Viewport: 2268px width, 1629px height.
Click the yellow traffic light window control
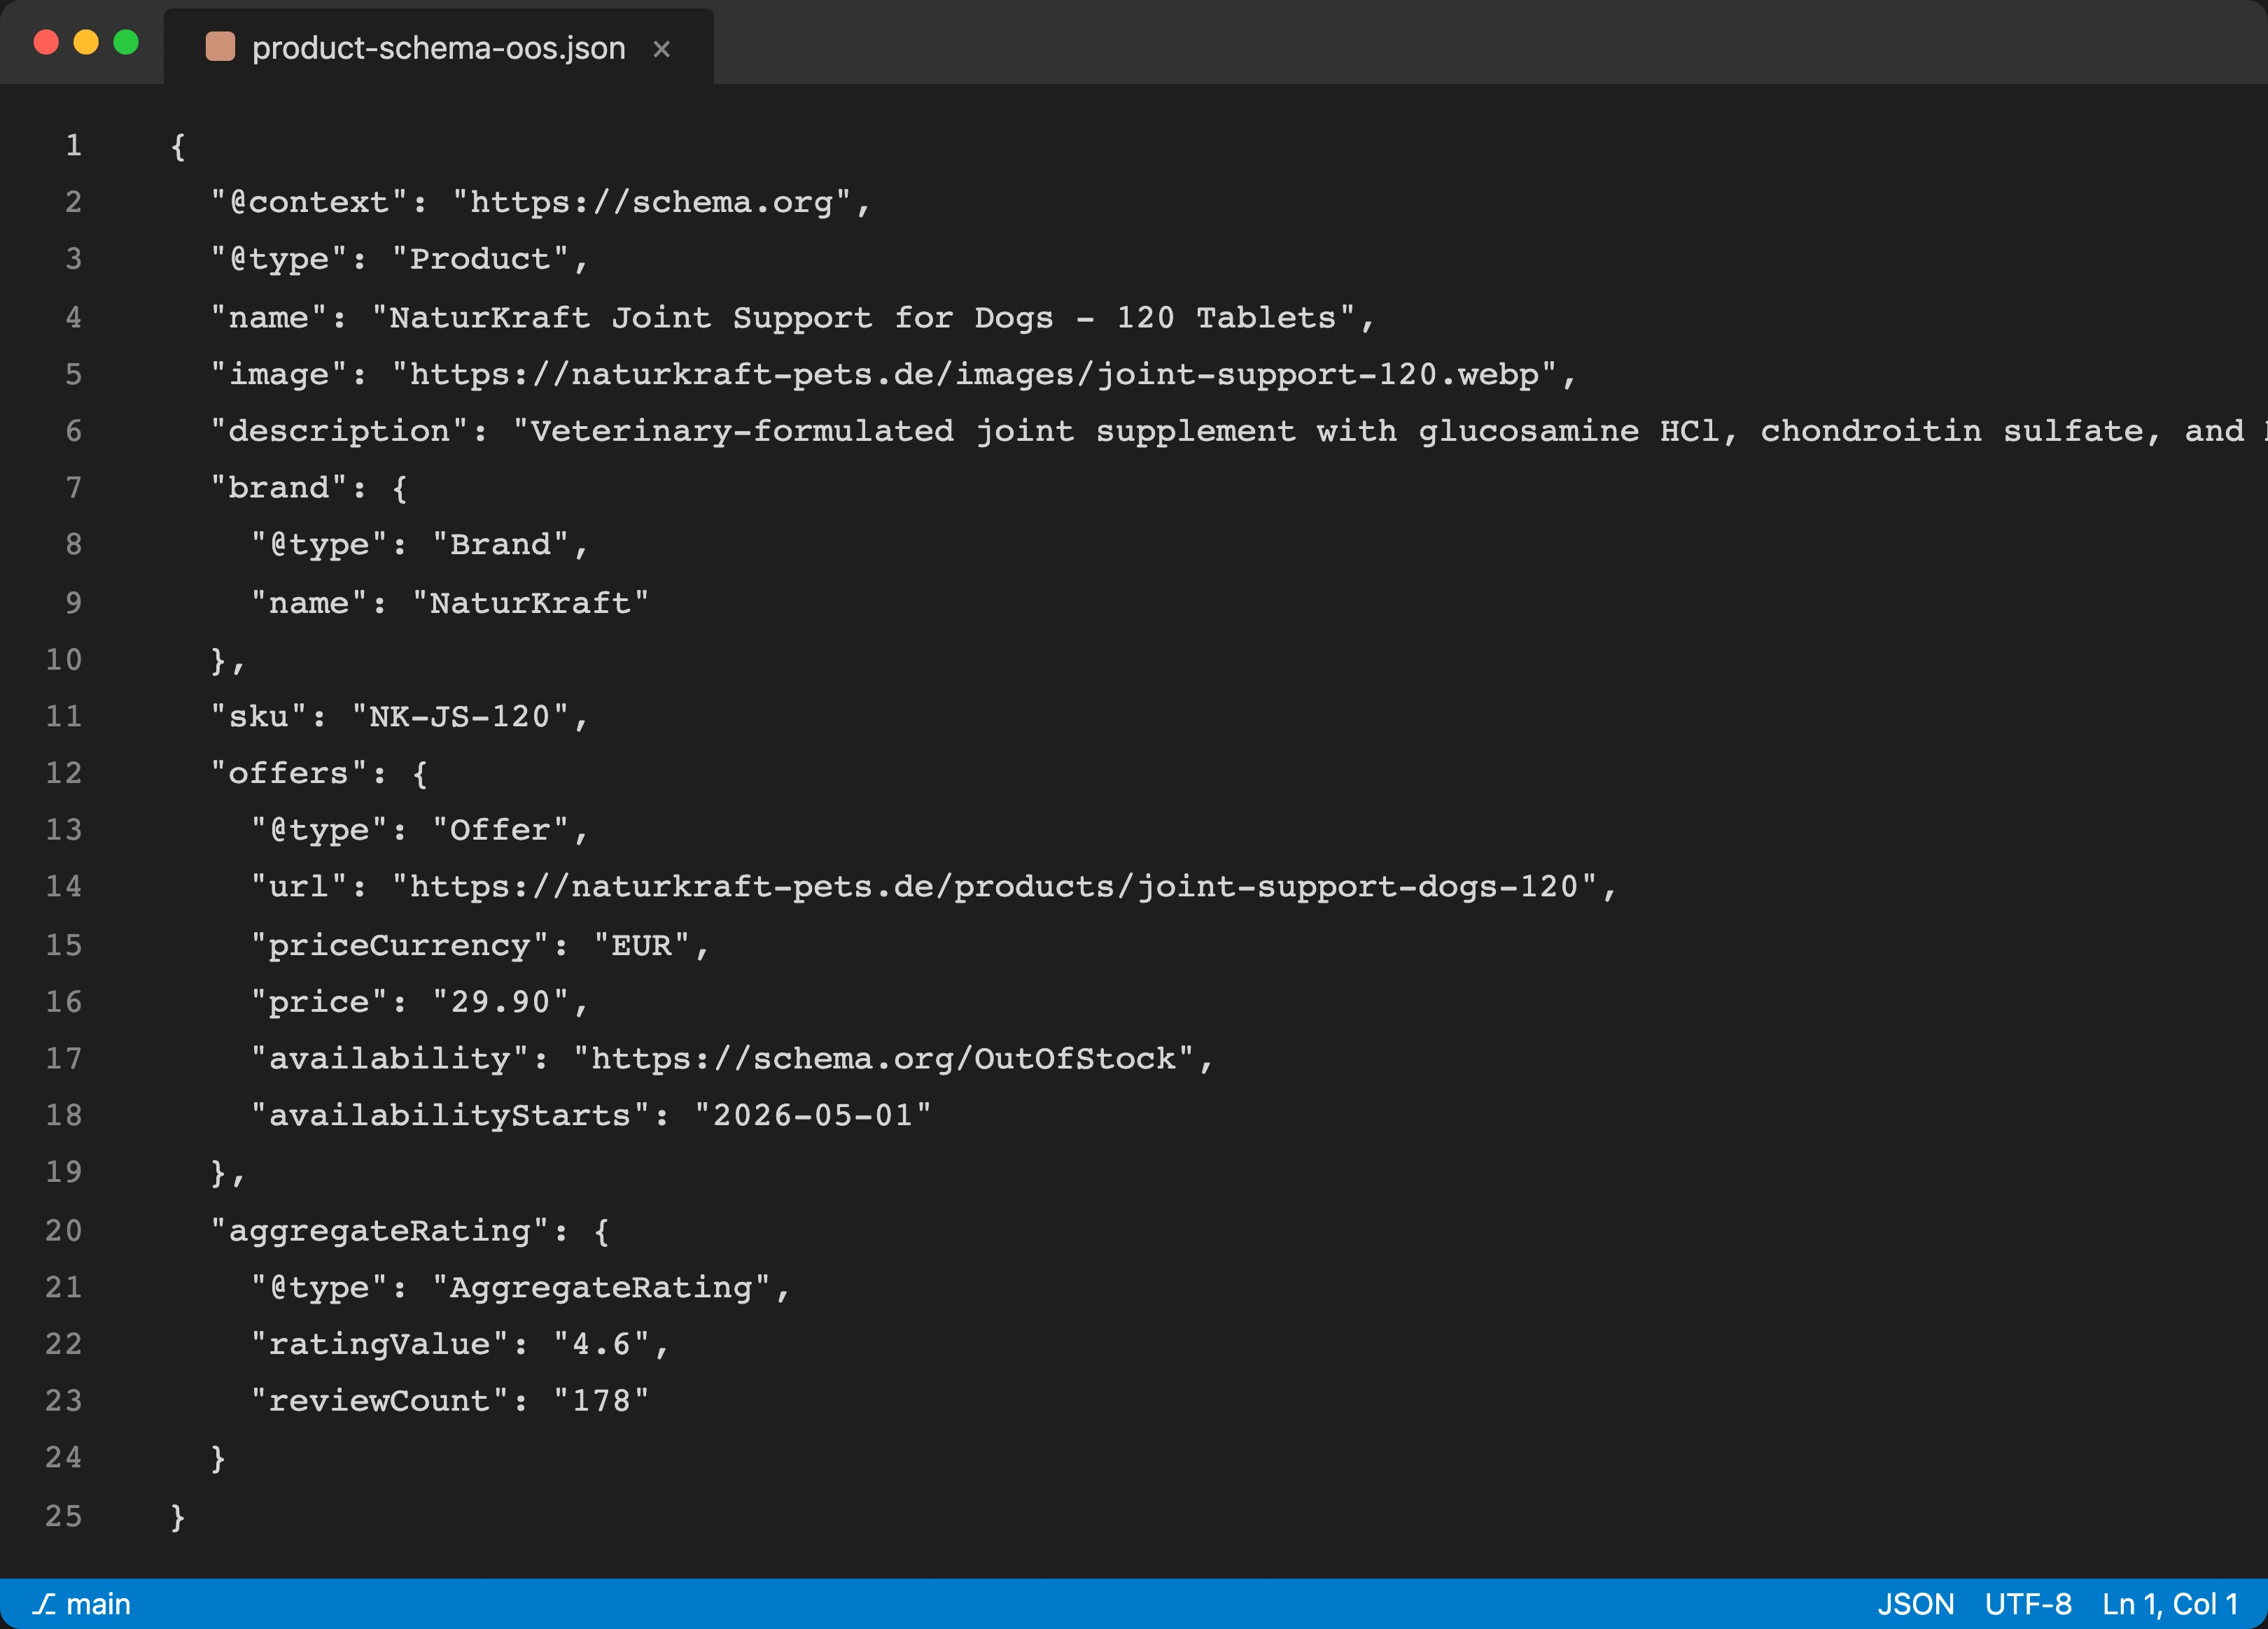pyautogui.click(x=86, y=43)
